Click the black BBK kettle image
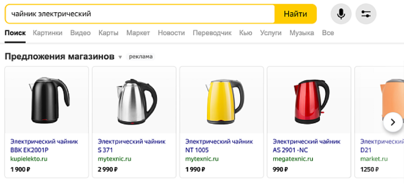Image resolution: width=404 pixels, height=184 pixels. (x=46, y=101)
